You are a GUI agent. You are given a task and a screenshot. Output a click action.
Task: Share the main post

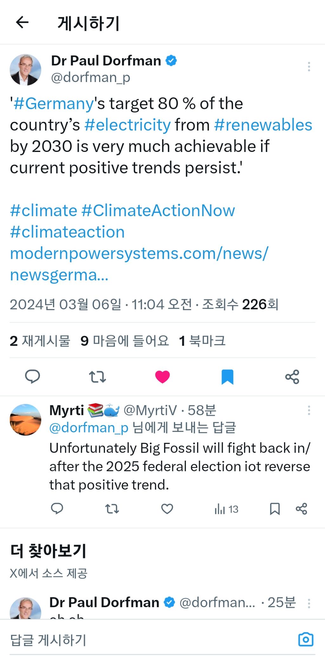tap(292, 377)
